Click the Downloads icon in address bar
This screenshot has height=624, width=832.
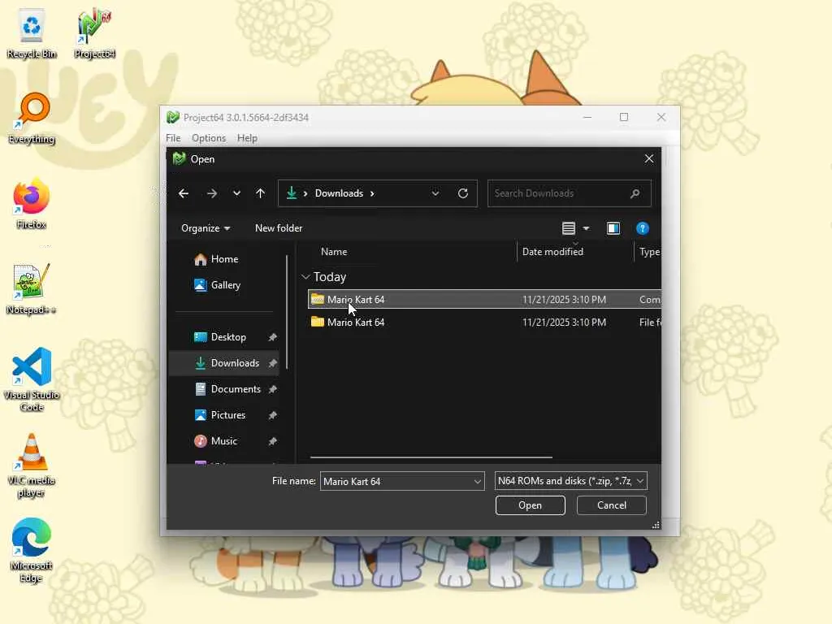(x=292, y=193)
